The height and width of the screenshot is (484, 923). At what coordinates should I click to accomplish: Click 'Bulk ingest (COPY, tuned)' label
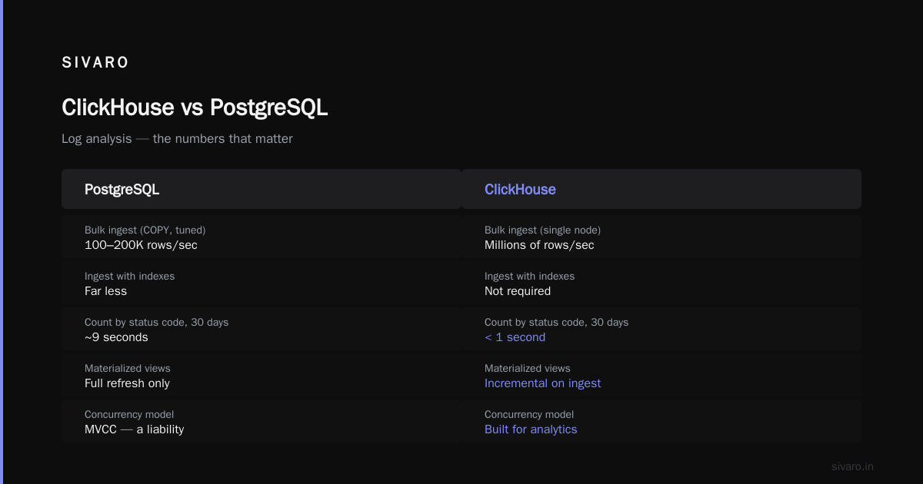145,230
